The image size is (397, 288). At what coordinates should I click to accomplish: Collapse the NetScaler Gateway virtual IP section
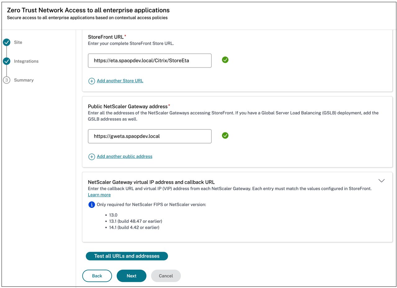coord(381,181)
